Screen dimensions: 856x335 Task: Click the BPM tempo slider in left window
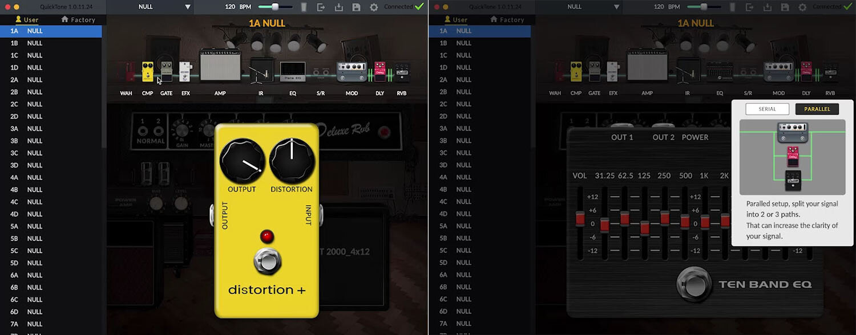(x=275, y=7)
